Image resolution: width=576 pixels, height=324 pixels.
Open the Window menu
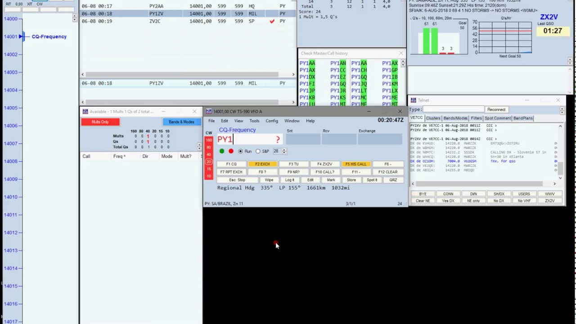click(x=292, y=121)
